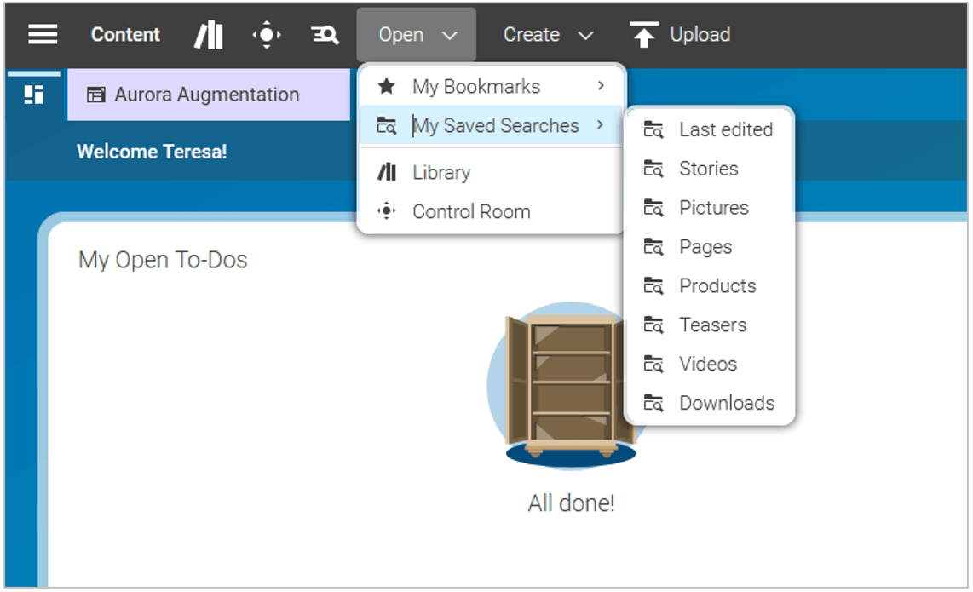Expand the My Bookmarks submenu arrow
This screenshot has height=592, width=973.
coord(601,86)
